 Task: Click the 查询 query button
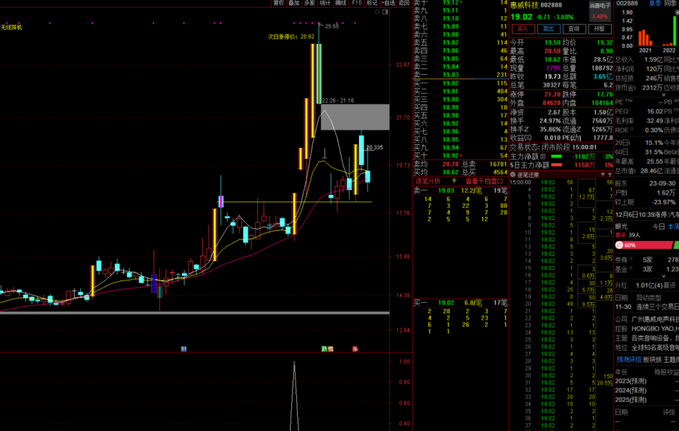573,29
